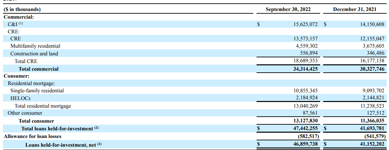The width and height of the screenshot is (389, 150).
Task: Select the 'September 30, 2022' column header
Action: (x=288, y=9)
